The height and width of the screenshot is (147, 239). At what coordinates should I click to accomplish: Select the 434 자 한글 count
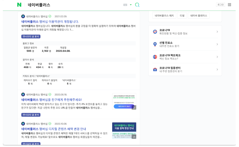[x=40, y=67]
